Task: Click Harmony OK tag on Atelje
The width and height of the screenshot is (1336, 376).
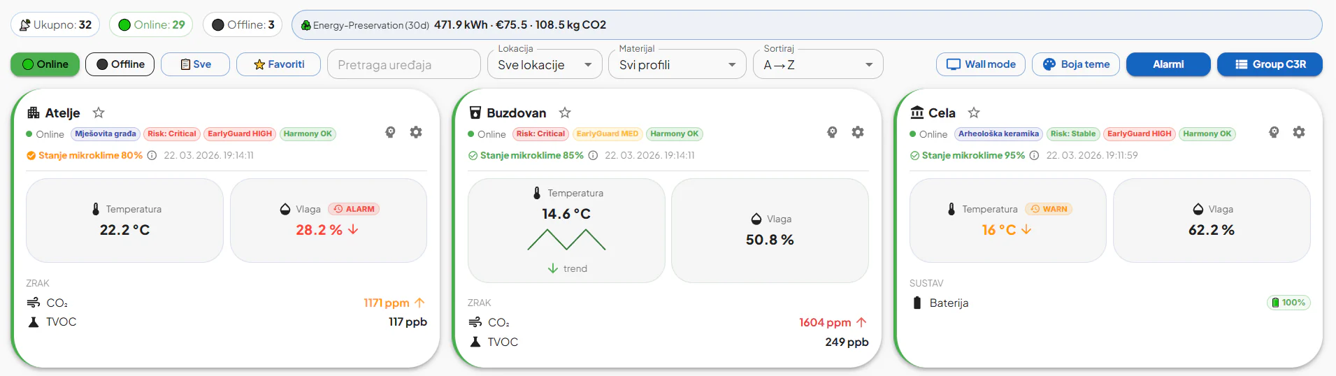Action: click(308, 134)
